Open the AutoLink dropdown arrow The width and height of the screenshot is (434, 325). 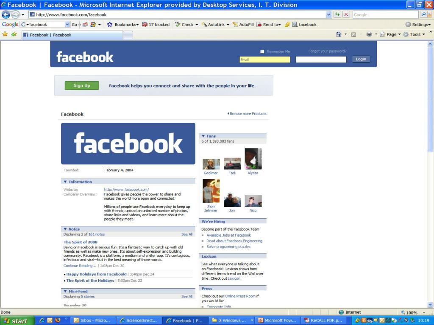pos(228,25)
